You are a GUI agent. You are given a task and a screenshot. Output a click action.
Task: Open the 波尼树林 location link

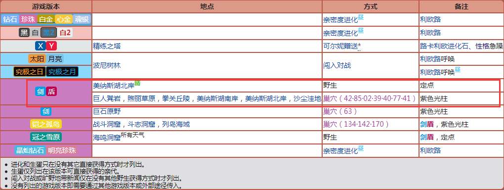tap(107, 66)
